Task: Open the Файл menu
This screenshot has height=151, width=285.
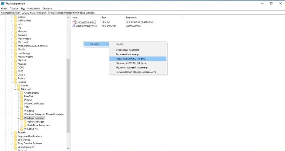Action: point(4,8)
